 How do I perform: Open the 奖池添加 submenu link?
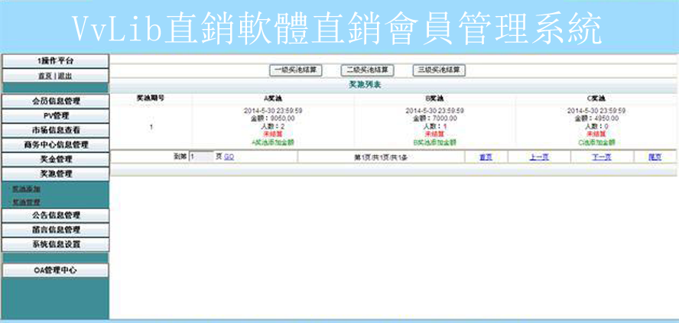[x=27, y=189]
